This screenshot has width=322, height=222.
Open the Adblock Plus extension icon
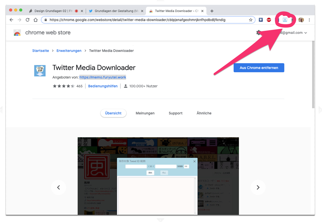269,20
